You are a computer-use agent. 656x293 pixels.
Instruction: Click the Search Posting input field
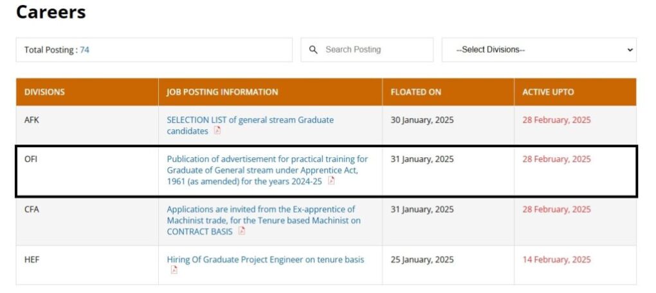click(x=367, y=49)
